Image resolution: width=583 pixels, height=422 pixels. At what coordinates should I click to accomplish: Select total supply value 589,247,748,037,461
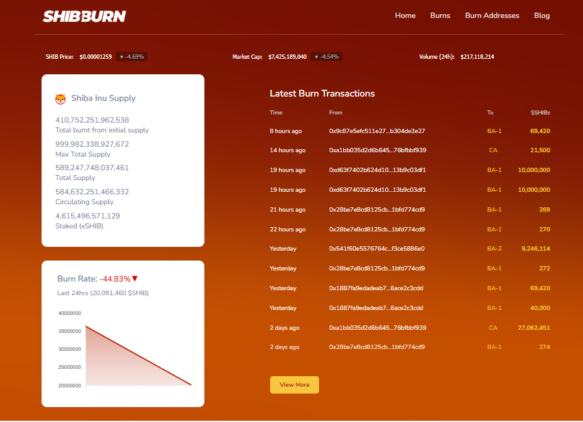pos(92,168)
